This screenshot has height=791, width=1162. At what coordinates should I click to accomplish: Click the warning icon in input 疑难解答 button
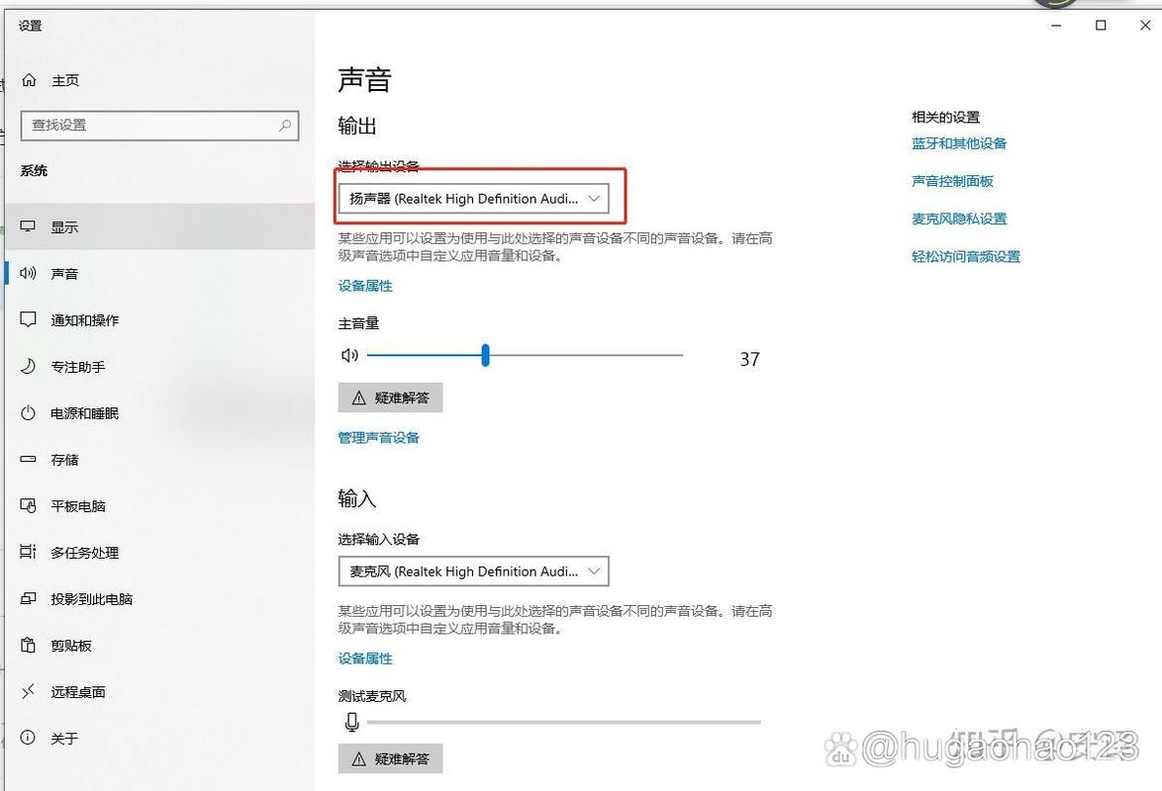(x=359, y=759)
